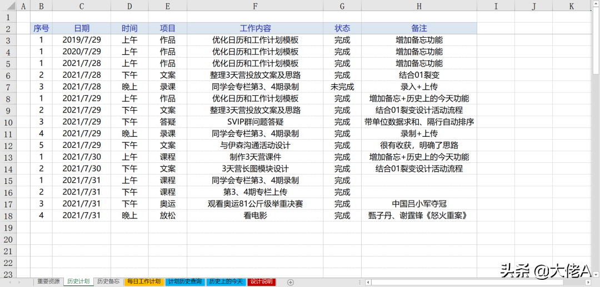Click the horizontal scrollbar left arrow
The image size is (600, 287).
point(368,282)
